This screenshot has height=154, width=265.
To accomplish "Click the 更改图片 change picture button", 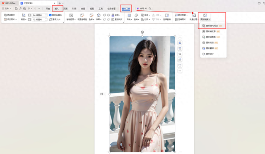I will tap(9, 15).
